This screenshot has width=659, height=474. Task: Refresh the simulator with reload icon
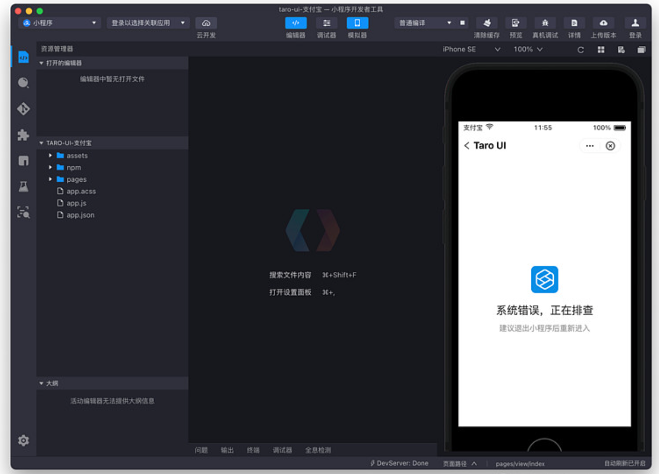point(581,50)
